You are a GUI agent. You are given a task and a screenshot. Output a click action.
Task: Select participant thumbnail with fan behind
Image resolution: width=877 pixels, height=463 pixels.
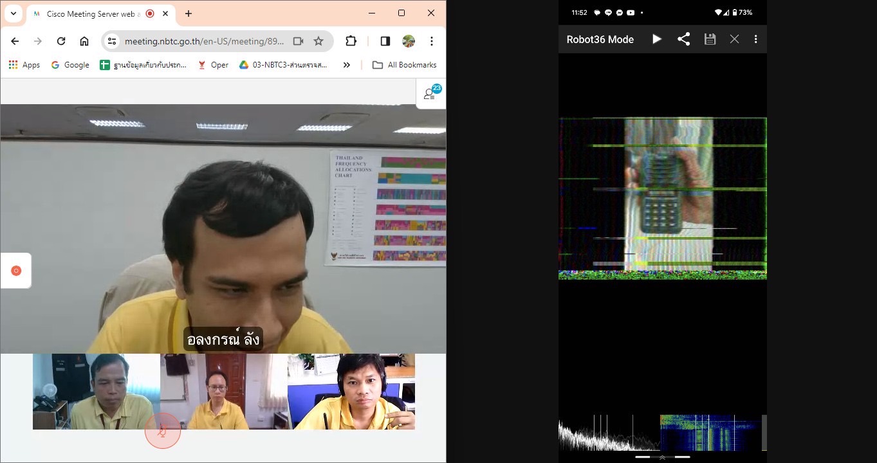(x=97, y=392)
